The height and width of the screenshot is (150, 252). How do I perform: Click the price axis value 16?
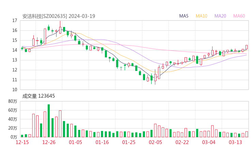(x=15, y=30)
